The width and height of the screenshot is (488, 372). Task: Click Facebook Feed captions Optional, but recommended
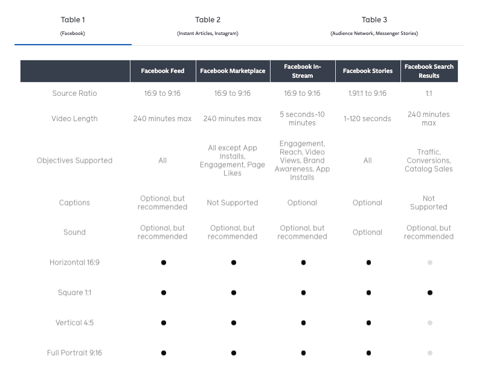(x=162, y=203)
